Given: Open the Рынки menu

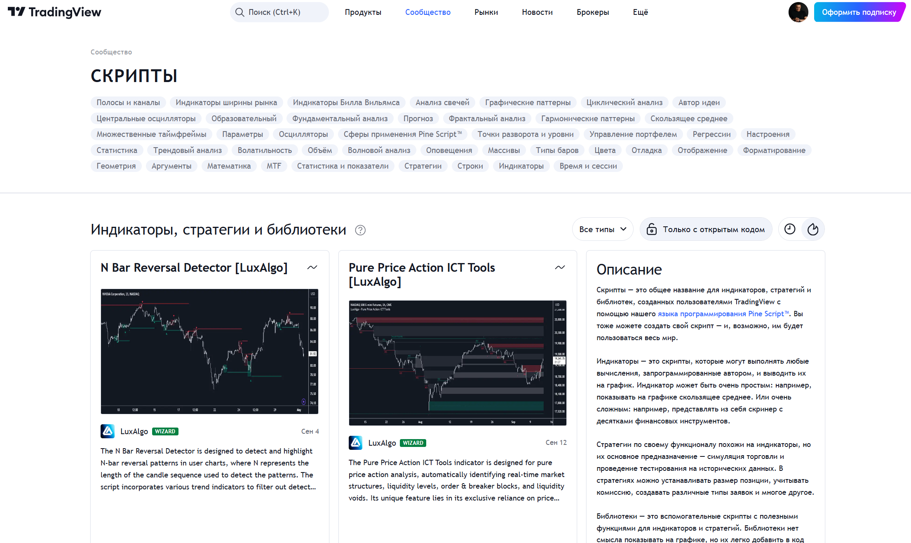Looking at the screenshot, I should coord(486,12).
